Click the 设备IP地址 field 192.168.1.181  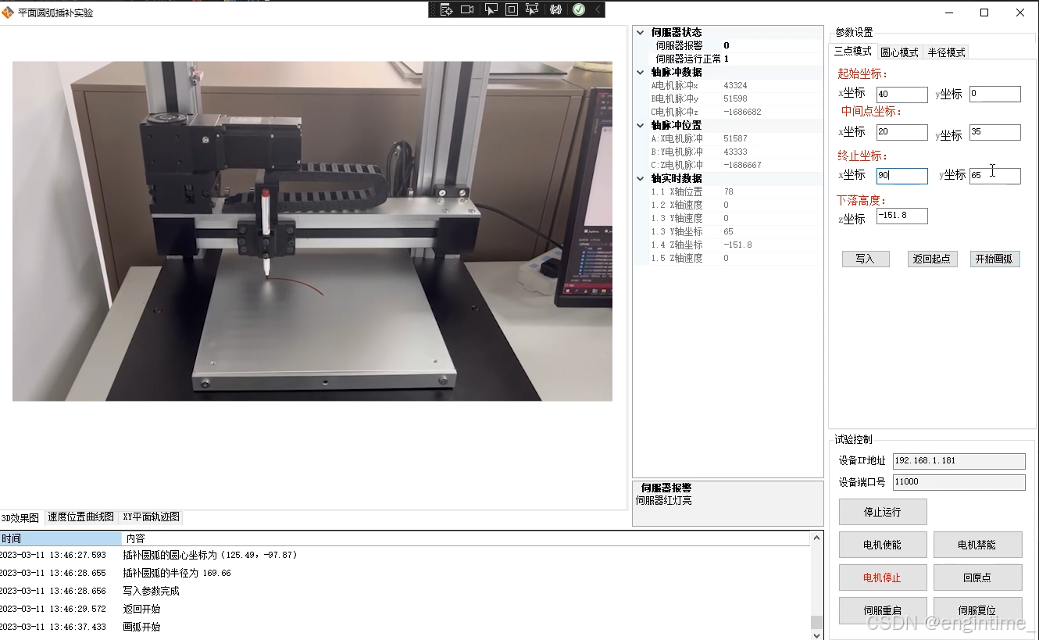coord(959,461)
